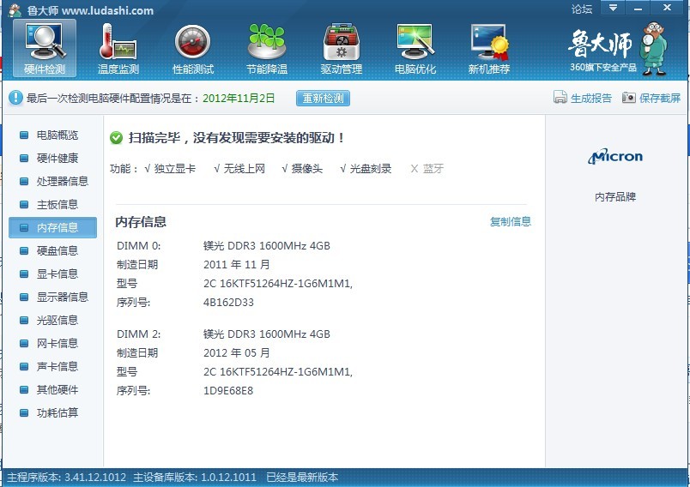Open the title bar dropdown menu arrow
The width and height of the screenshot is (690, 487).
(613, 8)
